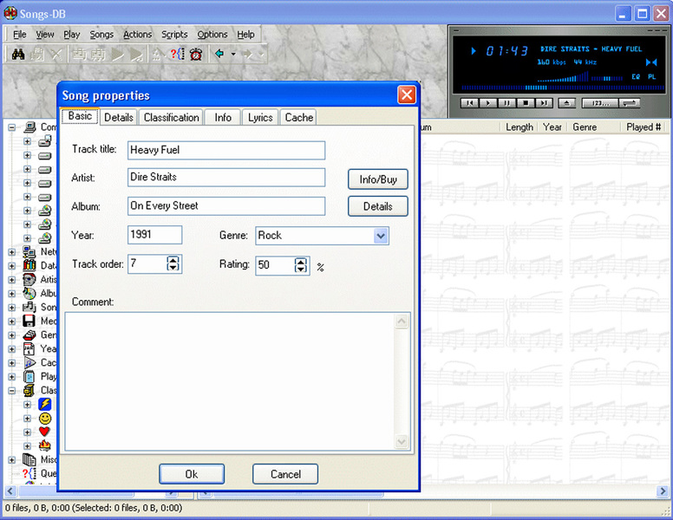Image resolution: width=673 pixels, height=520 pixels.
Task: Click the red question-mark query toolbar icon
Action: pos(177,55)
